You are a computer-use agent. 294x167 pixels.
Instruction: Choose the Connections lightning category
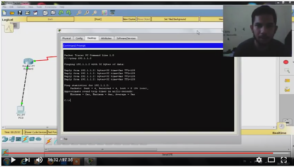25,139
